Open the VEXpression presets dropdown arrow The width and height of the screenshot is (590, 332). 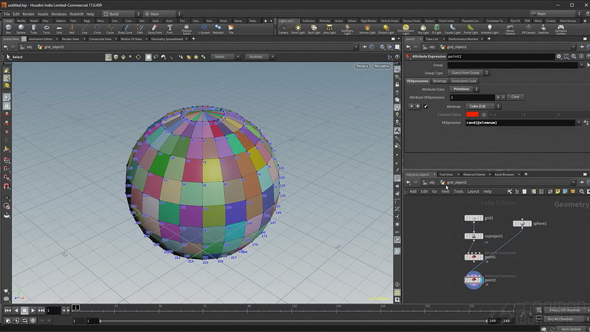point(579,123)
